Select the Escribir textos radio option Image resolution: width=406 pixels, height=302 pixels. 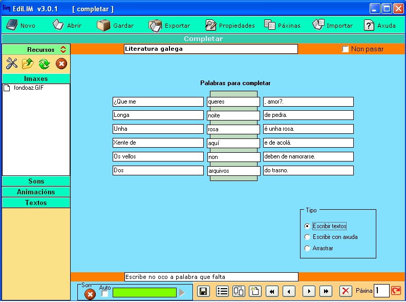307,226
